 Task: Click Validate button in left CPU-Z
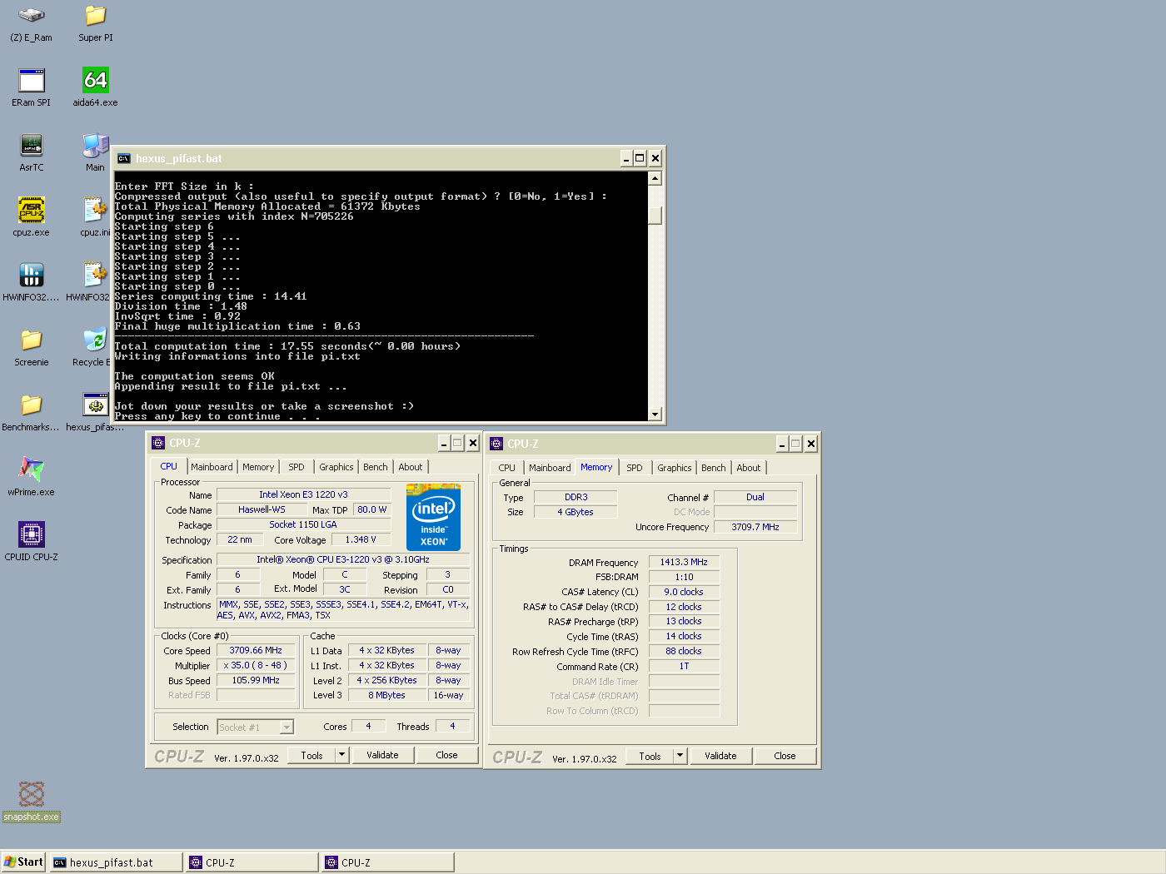pos(382,755)
